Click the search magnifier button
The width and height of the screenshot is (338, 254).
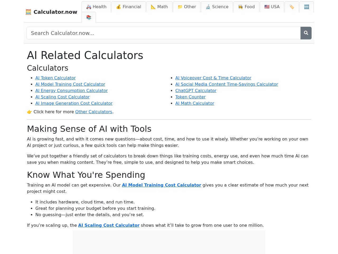(306, 33)
